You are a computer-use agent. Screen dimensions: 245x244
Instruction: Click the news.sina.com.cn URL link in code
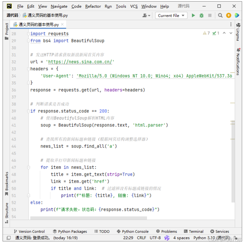tap(80, 62)
